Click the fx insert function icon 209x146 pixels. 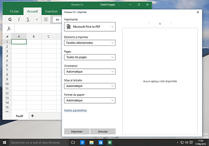9,28
